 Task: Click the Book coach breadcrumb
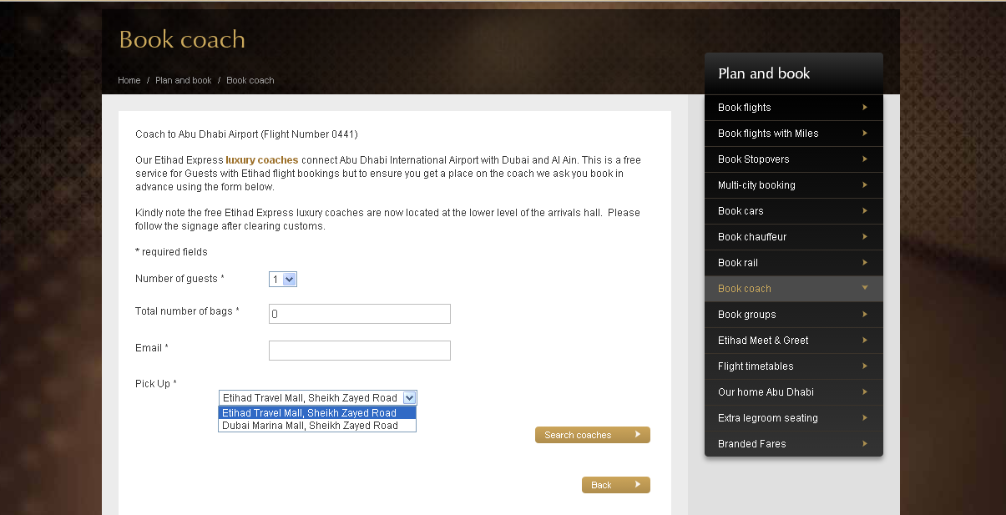point(250,80)
